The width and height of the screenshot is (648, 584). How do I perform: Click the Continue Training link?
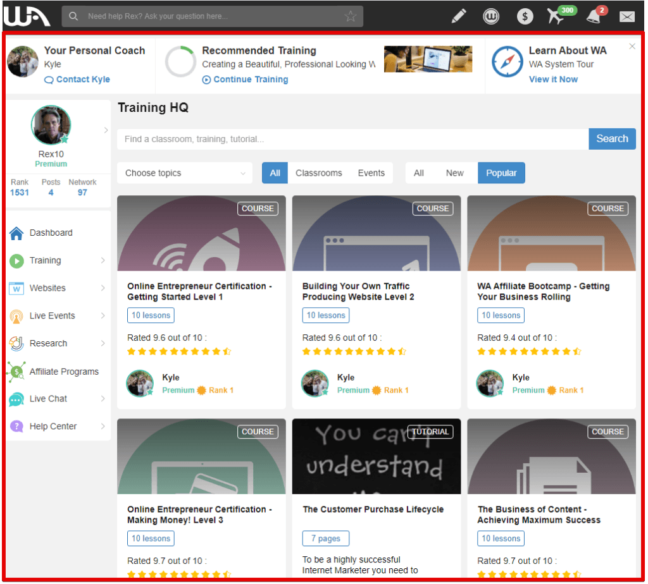(245, 79)
